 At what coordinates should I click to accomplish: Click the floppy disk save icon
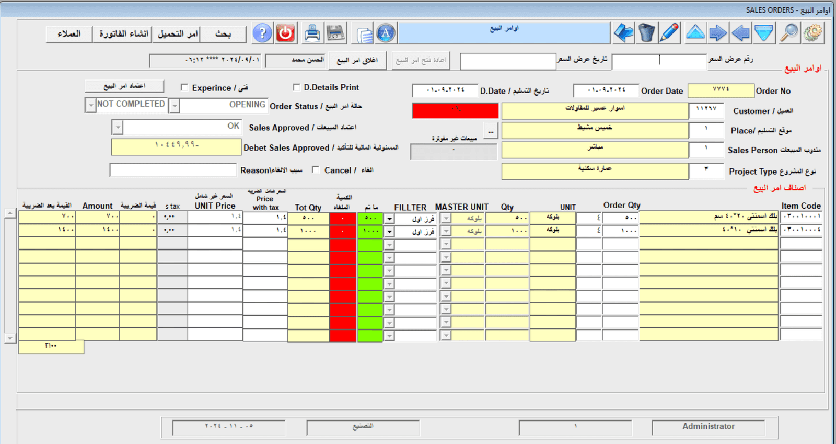click(x=335, y=33)
